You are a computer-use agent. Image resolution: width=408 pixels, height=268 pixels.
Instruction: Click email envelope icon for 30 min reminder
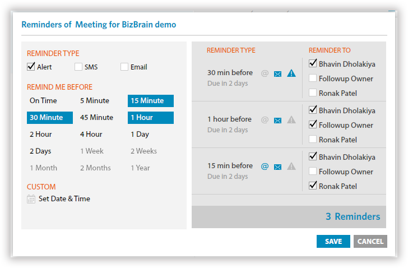277,73
